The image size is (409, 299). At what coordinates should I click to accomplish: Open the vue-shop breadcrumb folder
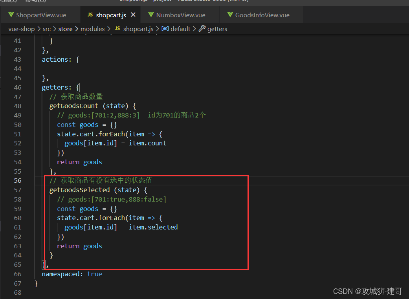[x=21, y=29]
